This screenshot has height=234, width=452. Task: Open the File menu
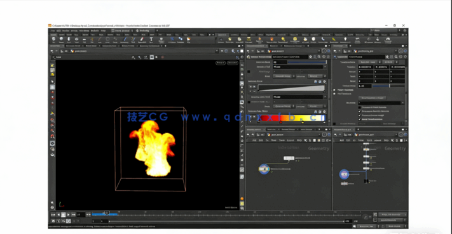(53, 30)
